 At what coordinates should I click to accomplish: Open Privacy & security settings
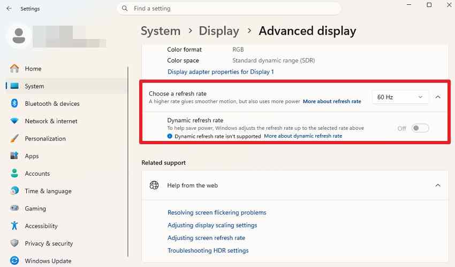coord(66,244)
